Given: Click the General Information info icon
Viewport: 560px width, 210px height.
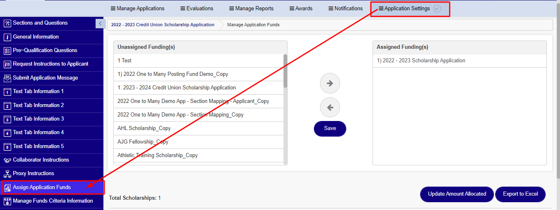Looking at the screenshot, I should point(7,37).
